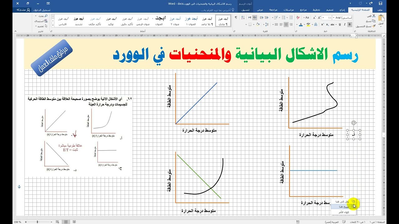The height and width of the screenshot is (224, 399).
Task: Click the Paste clipboard icon
Action: tap(382, 18)
